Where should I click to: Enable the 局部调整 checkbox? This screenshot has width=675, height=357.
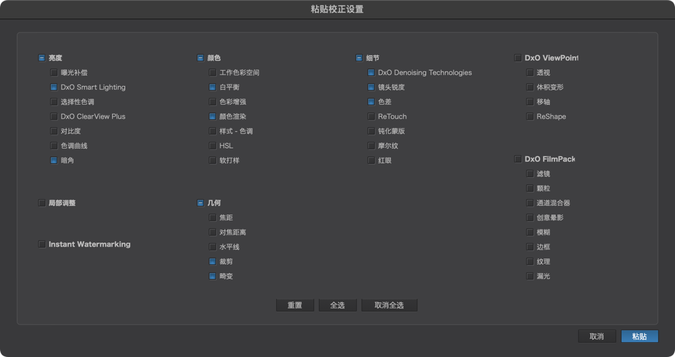[x=42, y=203]
